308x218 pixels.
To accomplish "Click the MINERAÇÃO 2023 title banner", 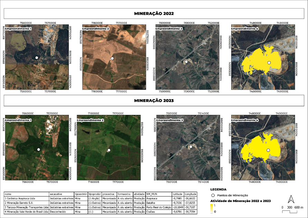I will [154, 100].
